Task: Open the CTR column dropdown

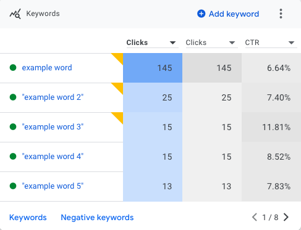Action: point(271,43)
